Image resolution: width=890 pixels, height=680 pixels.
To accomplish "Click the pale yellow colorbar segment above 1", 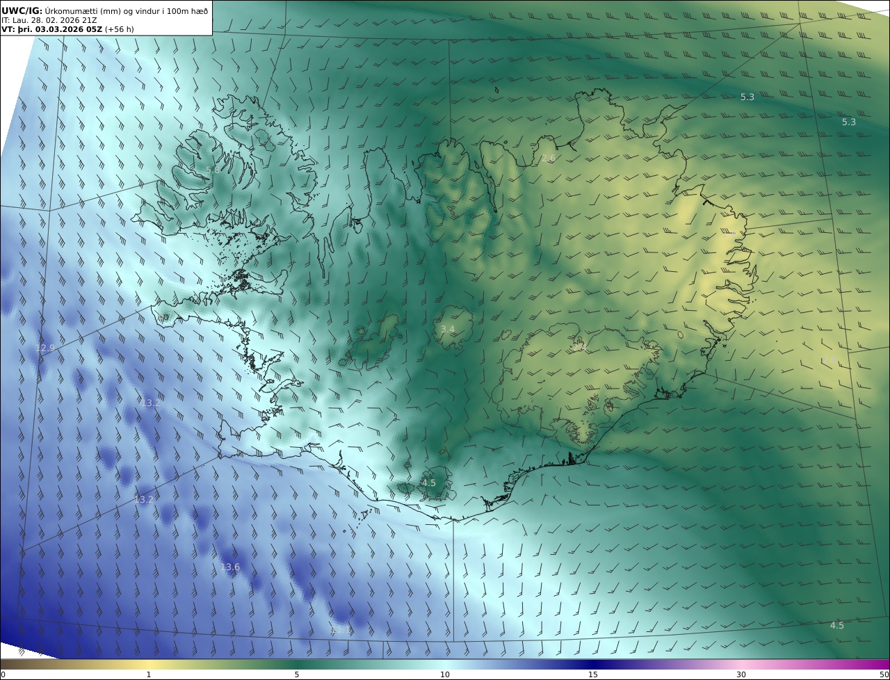I will [149, 664].
